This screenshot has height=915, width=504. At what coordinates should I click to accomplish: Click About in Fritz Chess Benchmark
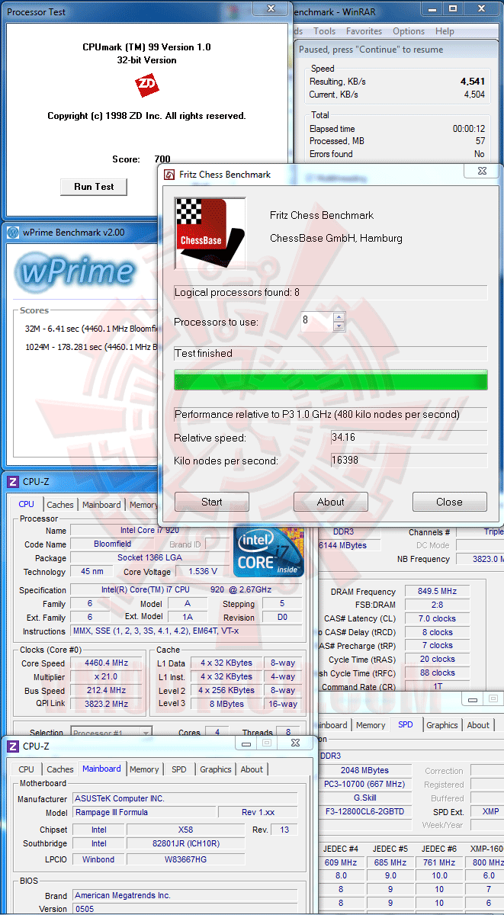[331, 502]
